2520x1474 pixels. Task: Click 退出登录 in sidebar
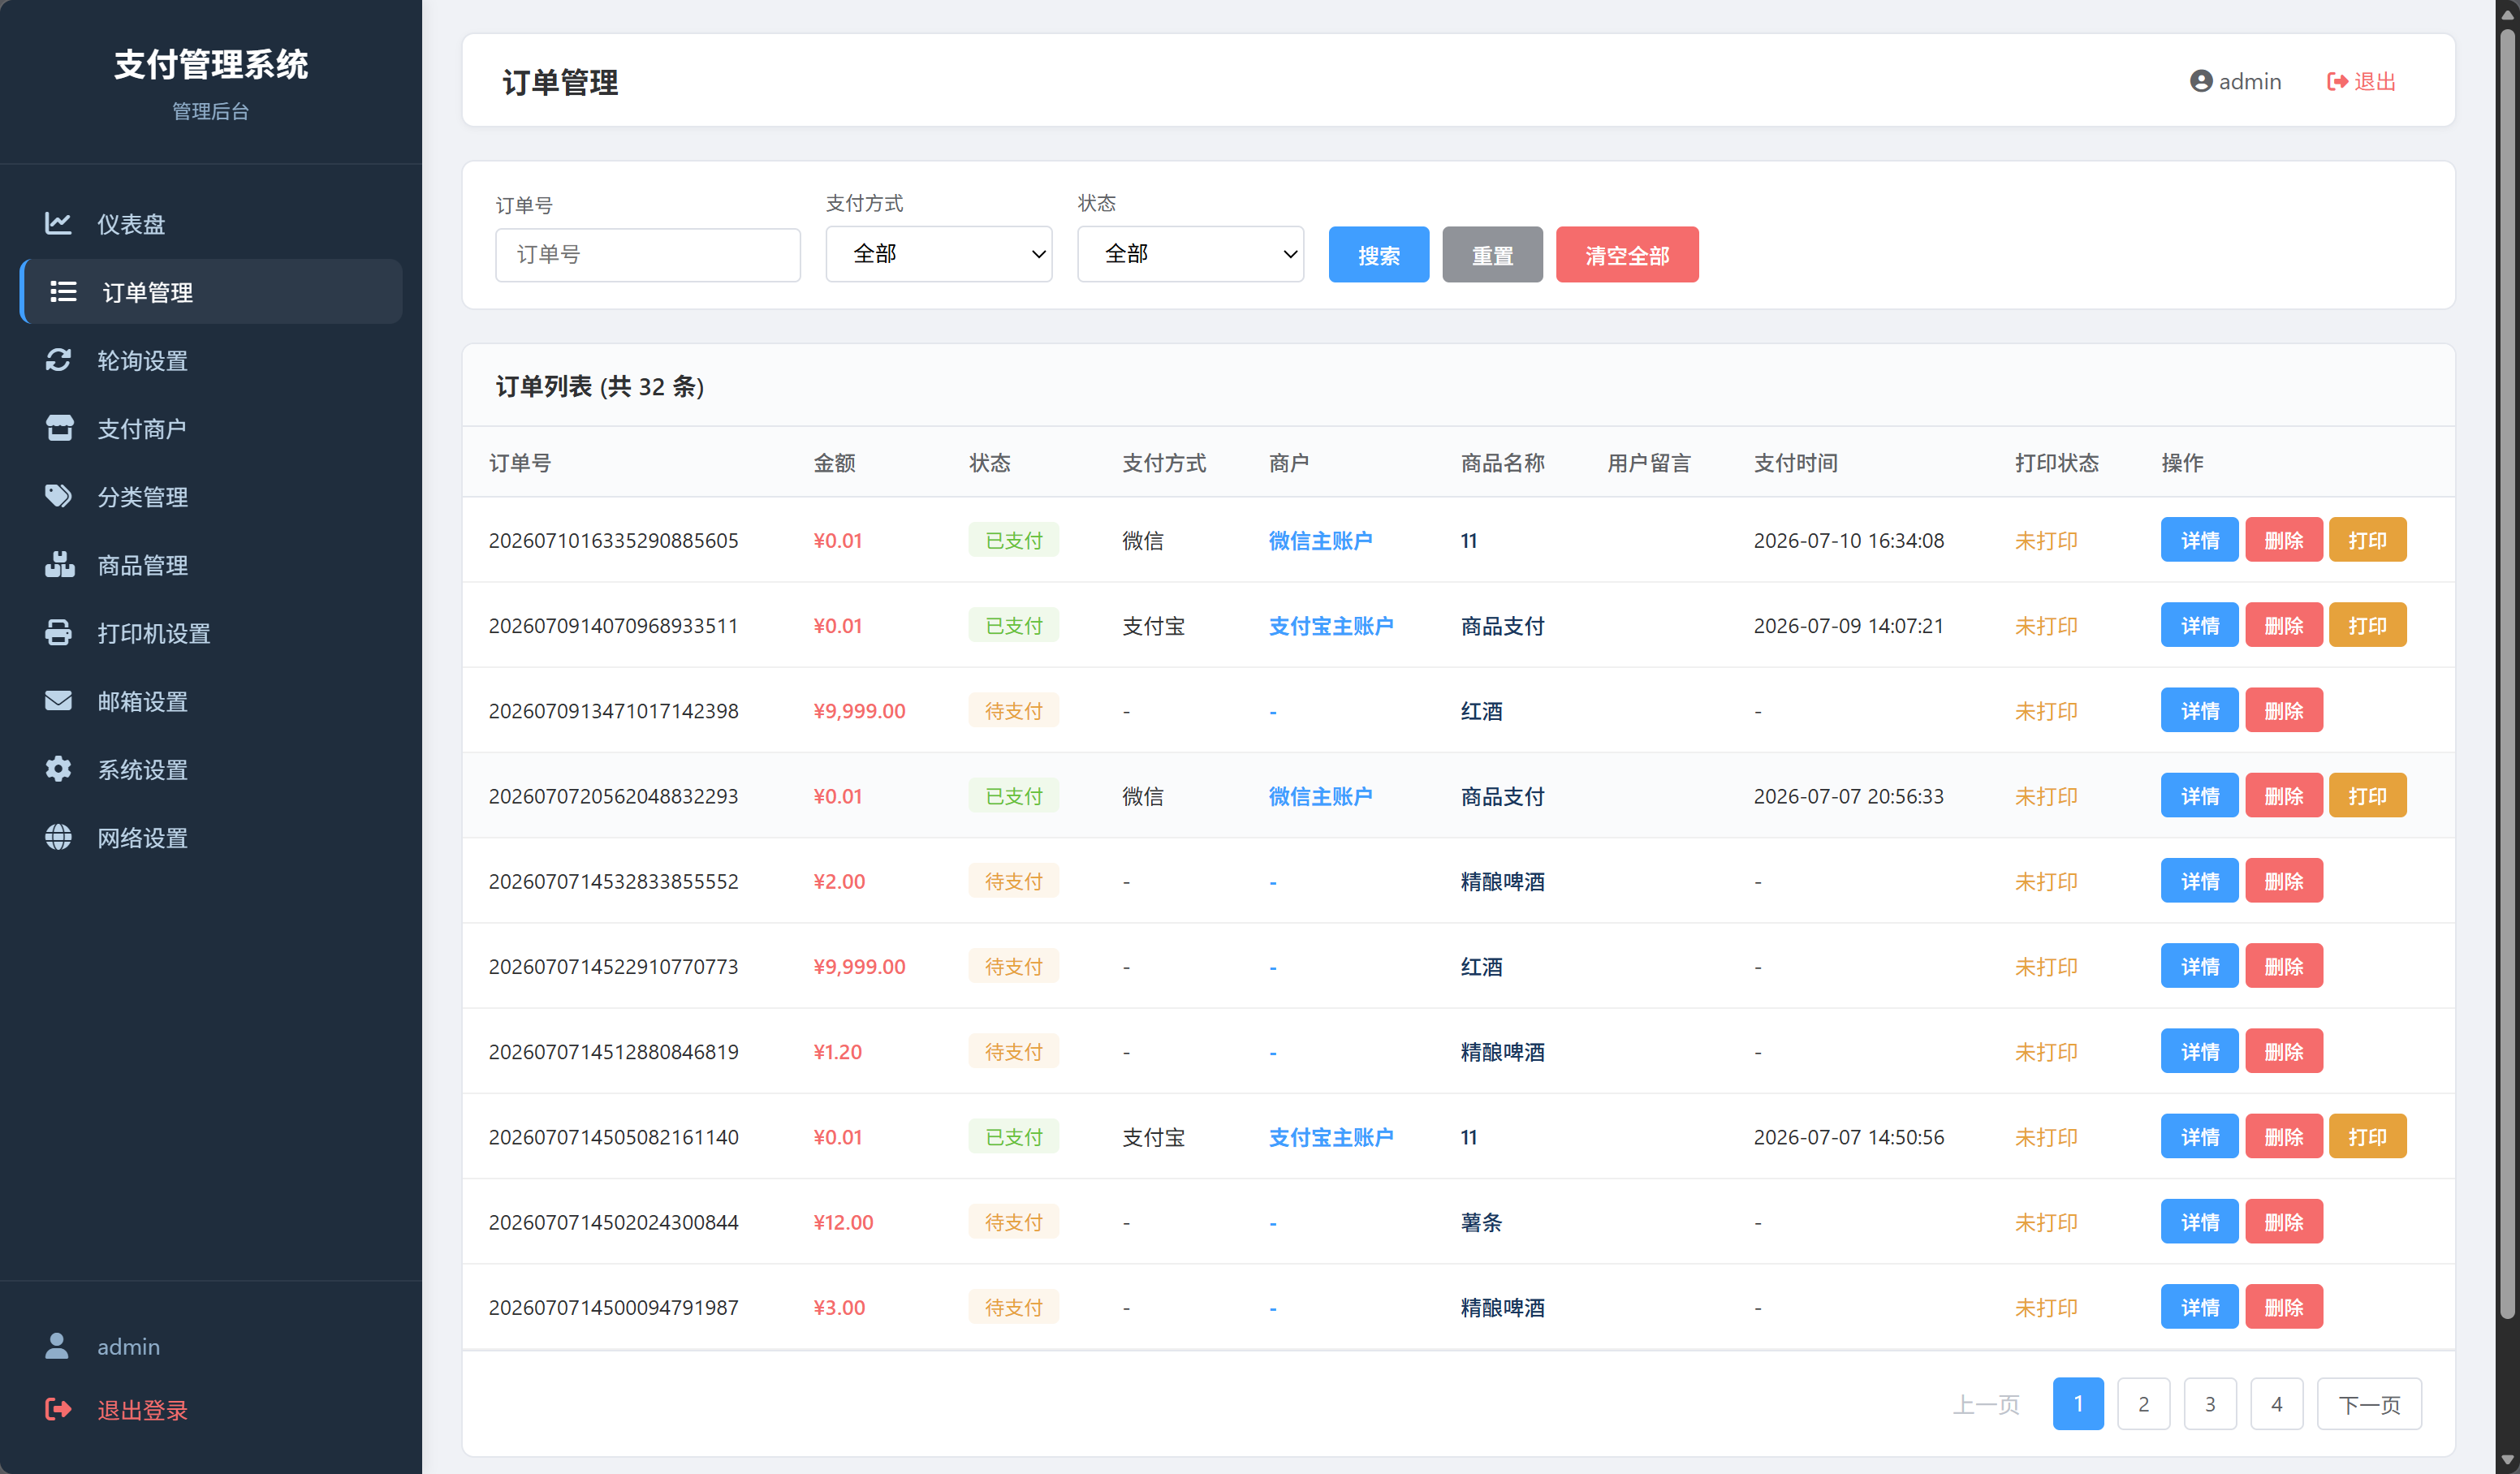(142, 1409)
